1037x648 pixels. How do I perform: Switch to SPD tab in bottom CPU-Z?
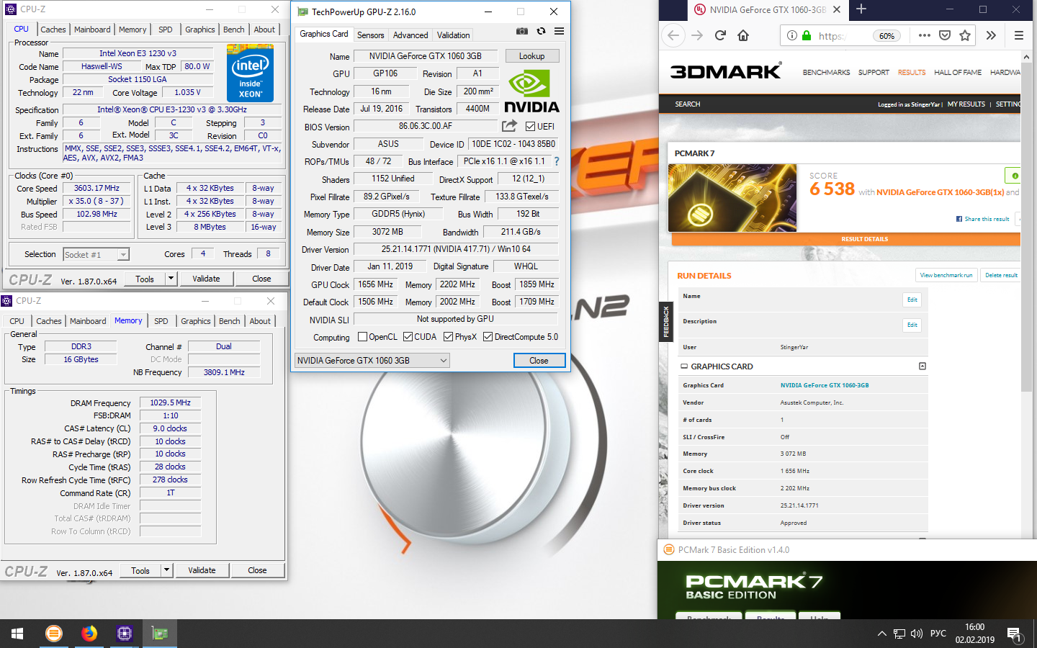coord(161,321)
